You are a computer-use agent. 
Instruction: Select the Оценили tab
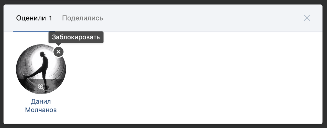[34, 18]
